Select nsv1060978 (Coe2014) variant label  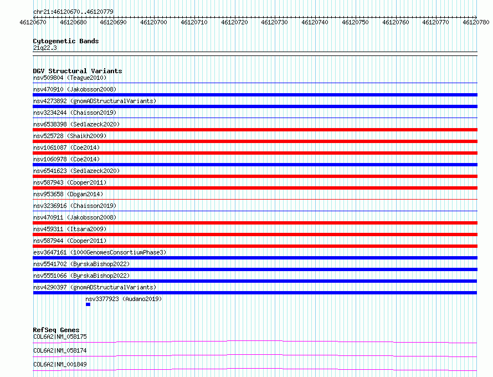pyautogui.click(x=66, y=159)
